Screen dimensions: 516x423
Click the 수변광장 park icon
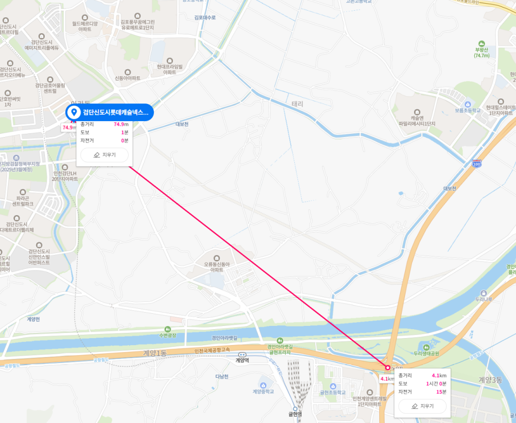point(168,329)
